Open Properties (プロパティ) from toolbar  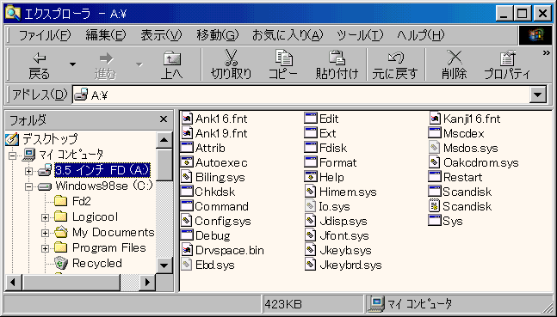click(507, 65)
